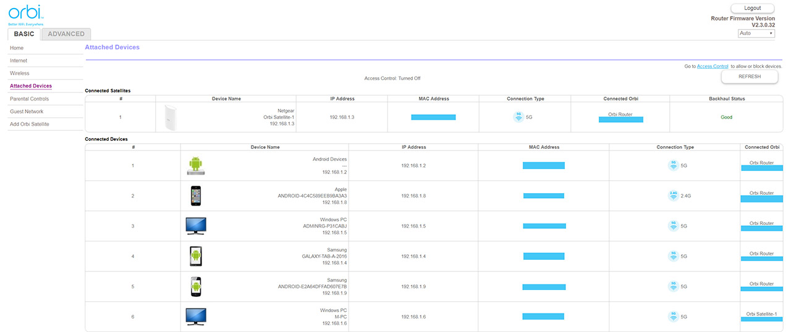Screen dimensions: 791x332
Task: Click IP address cell 192.168.1.2
Action: click(x=413, y=165)
